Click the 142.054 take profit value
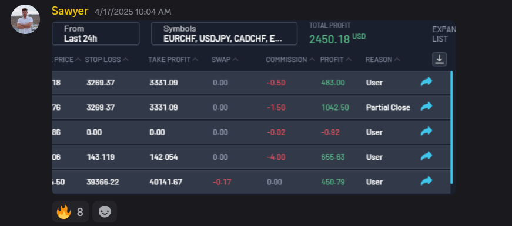The height and width of the screenshot is (226, 512). pyautogui.click(x=163, y=157)
